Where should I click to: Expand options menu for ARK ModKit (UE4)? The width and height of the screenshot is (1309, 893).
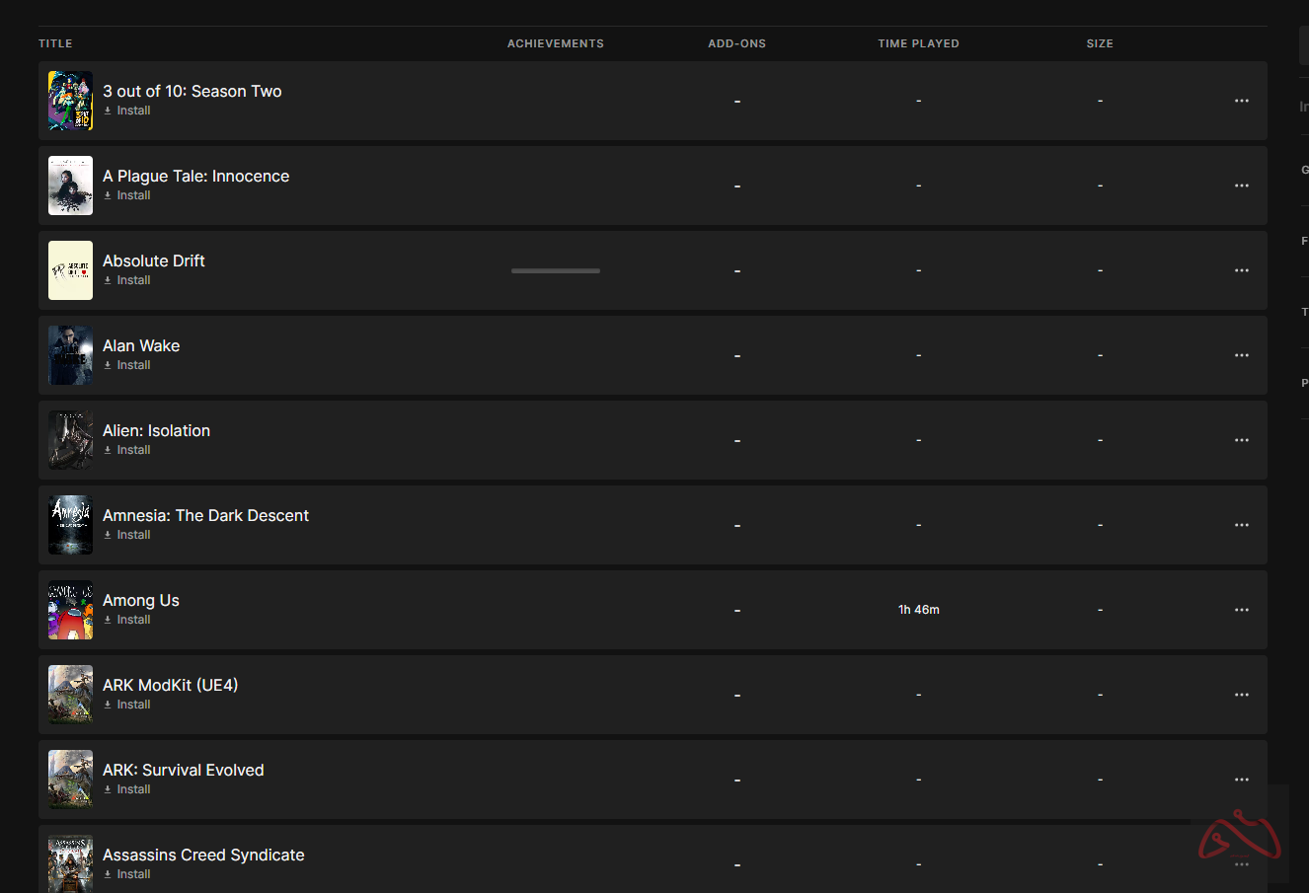click(x=1241, y=695)
